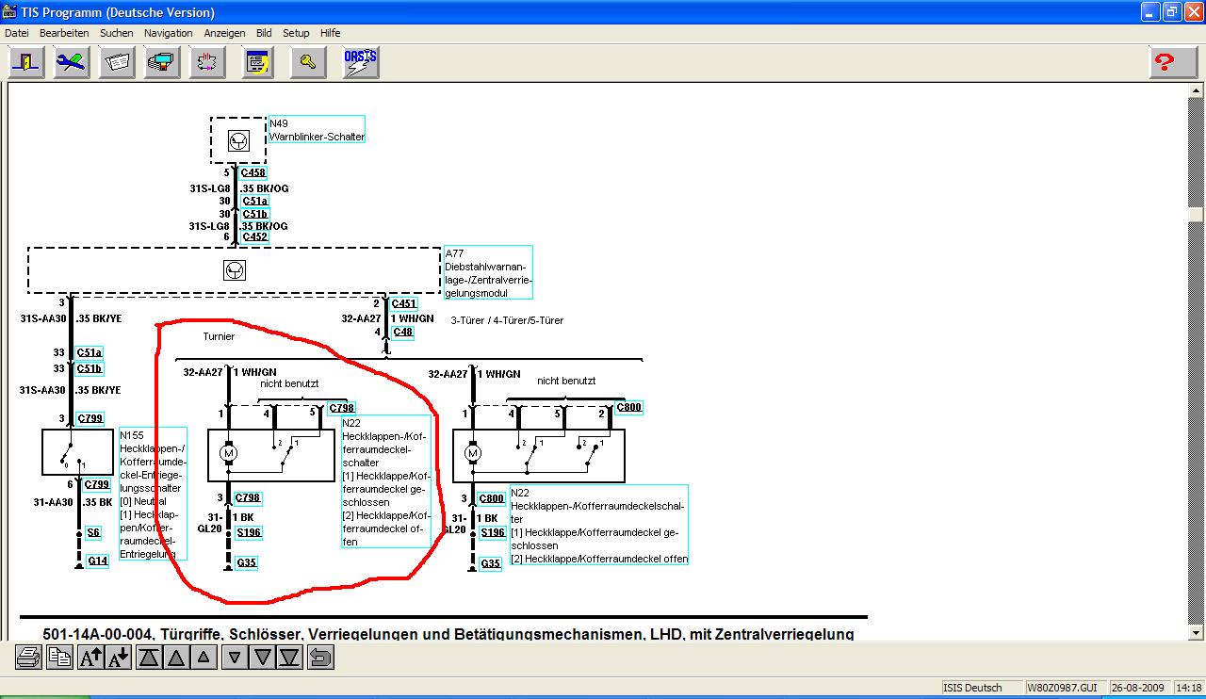Click the yellow key icon
The image size is (1206, 699).
[x=307, y=62]
